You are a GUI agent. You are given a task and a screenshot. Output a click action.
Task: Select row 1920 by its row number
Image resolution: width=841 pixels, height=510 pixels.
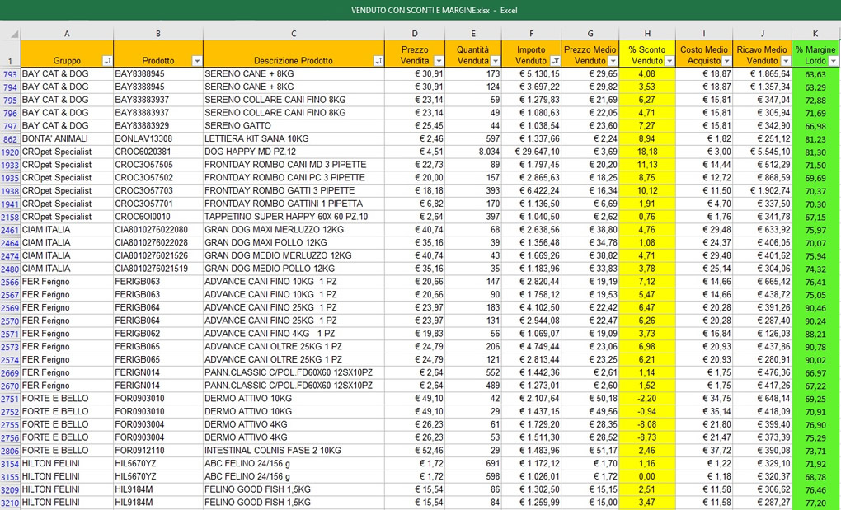pos(10,152)
